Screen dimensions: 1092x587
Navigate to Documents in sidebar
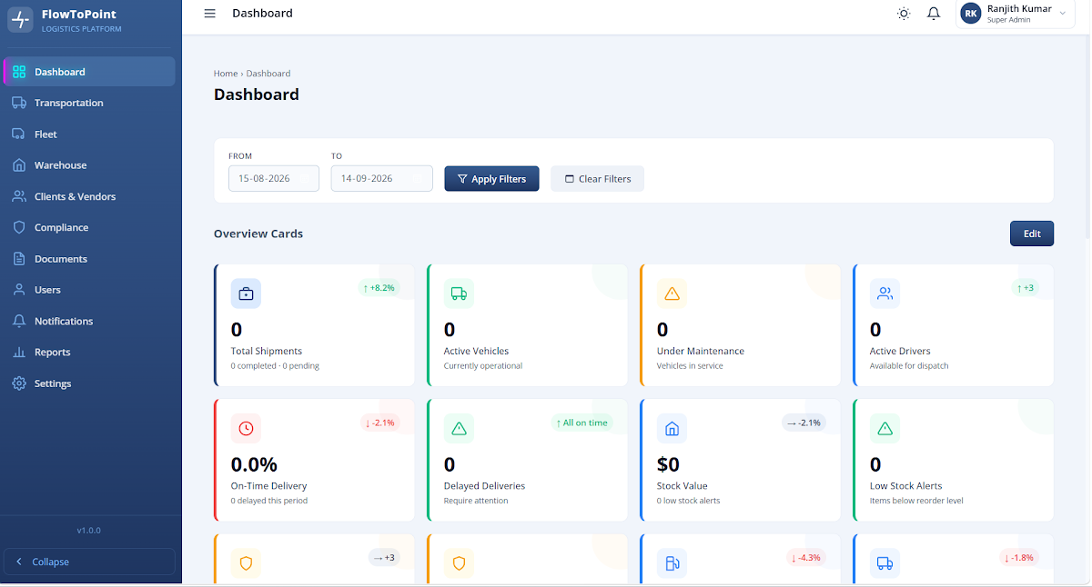(89, 259)
